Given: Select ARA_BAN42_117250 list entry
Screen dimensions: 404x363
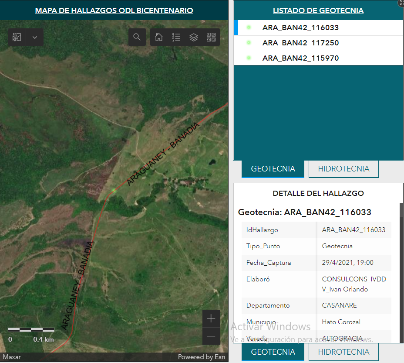Looking at the screenshot, I should [x=300, y=43].
